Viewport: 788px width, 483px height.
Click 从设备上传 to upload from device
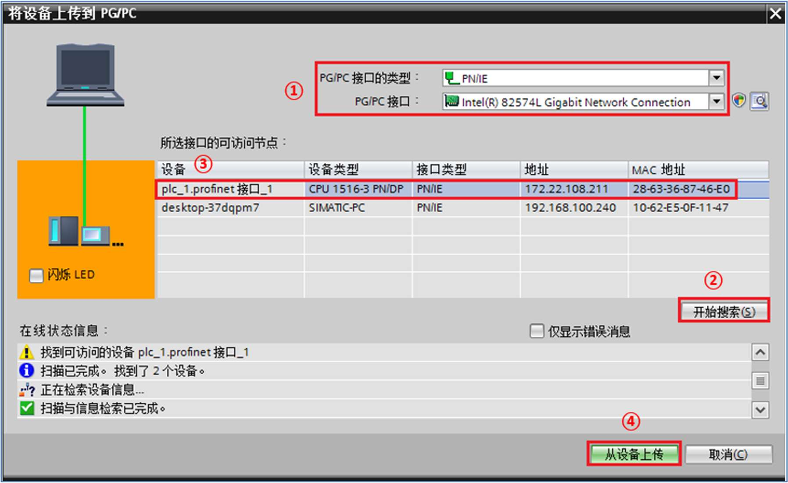click(x=634, y=454)
